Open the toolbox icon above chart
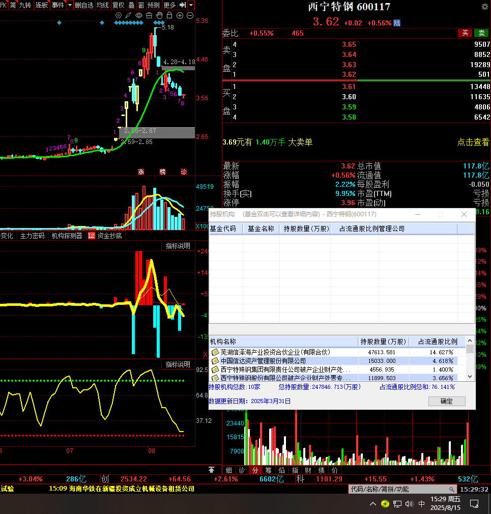 point(149,15)
